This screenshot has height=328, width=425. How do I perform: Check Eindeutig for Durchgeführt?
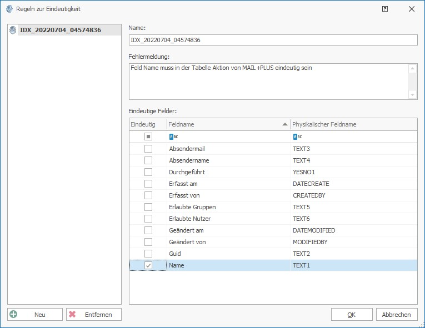pos(148,172)
